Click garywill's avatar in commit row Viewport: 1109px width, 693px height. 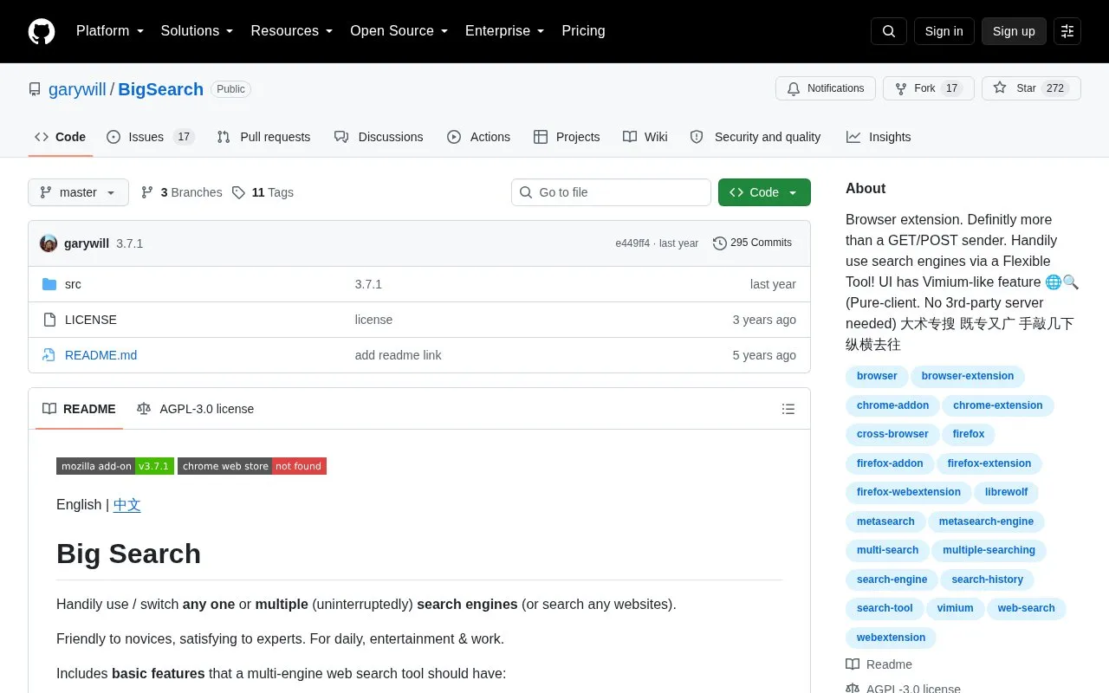click(x=49, y=243)
